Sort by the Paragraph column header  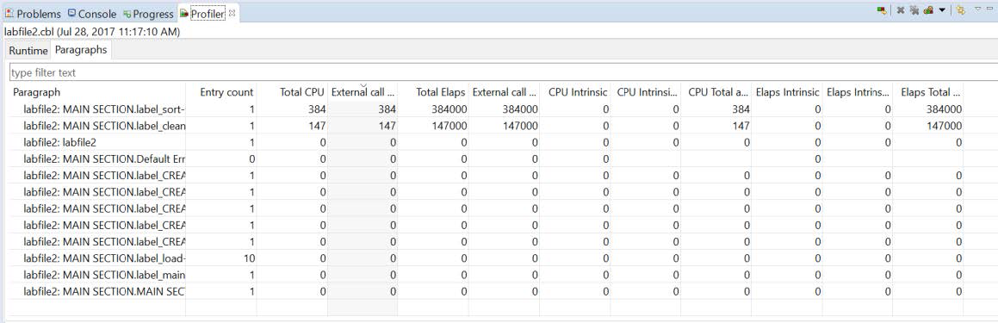point(97,92)
